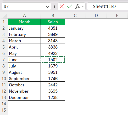This screenshot has height=115, width=128.
Task: Select row 4 header
Action: (x=4, y=41)
